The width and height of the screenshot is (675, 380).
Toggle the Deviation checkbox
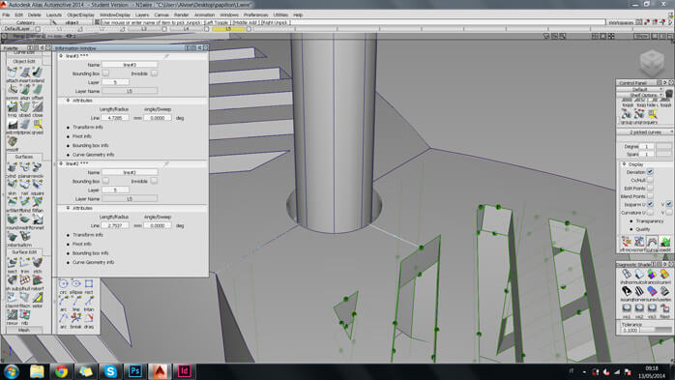(x=650, y=172)
